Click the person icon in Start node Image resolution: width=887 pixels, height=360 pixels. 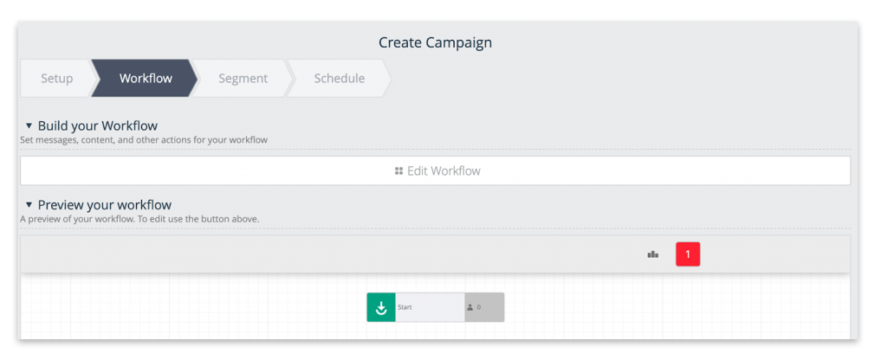(470, 307)
